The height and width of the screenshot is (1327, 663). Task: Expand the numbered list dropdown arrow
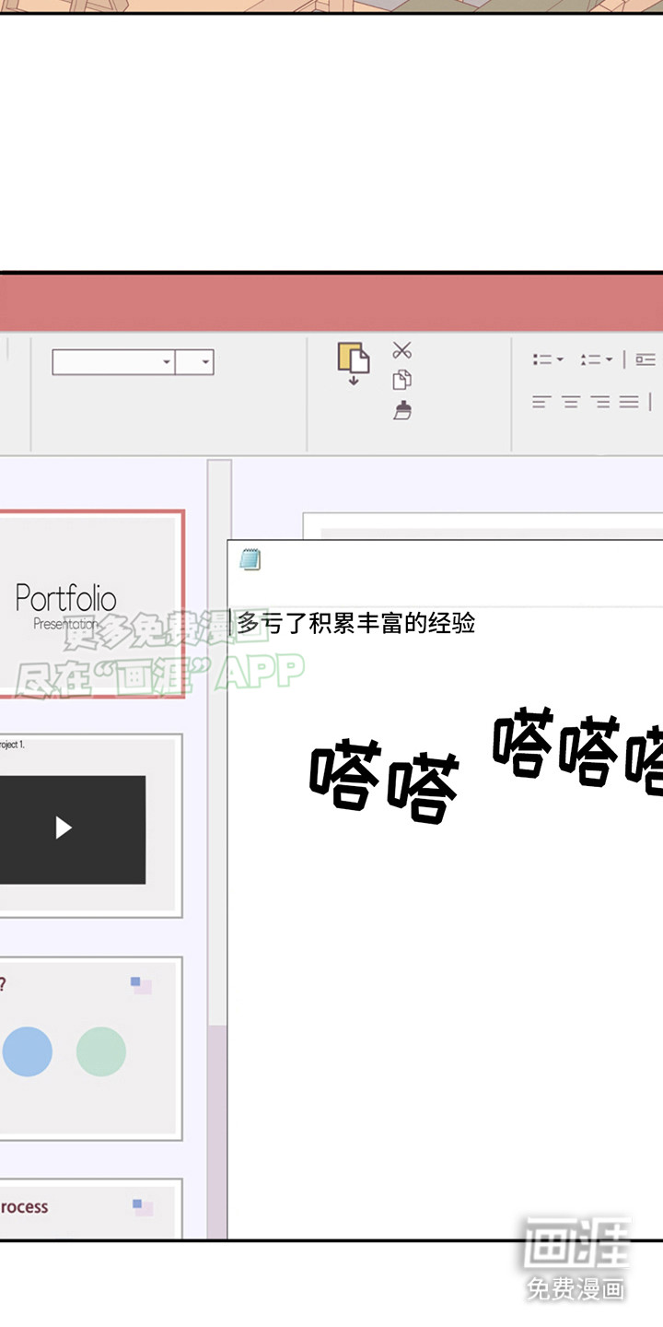pos(609,359)
